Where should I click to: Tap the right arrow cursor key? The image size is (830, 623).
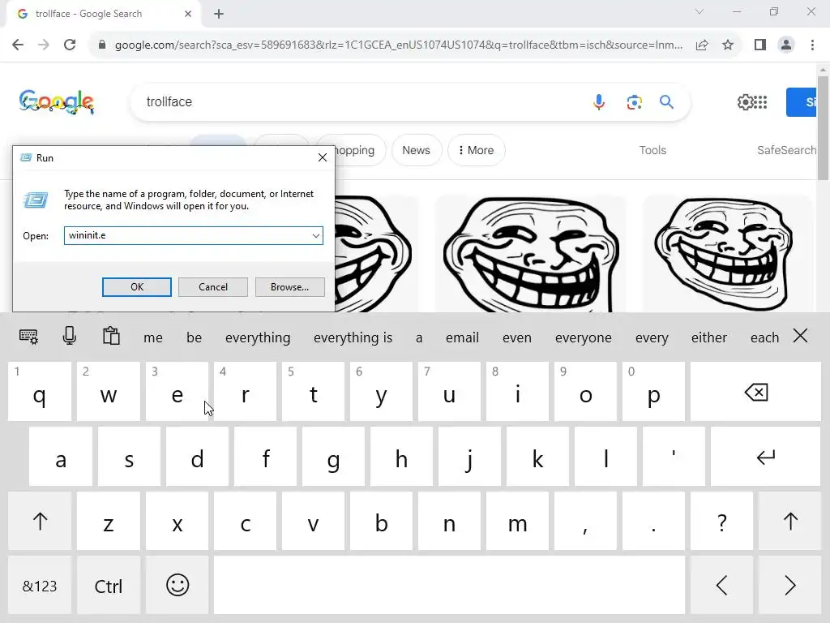click(x=789, y=586)
